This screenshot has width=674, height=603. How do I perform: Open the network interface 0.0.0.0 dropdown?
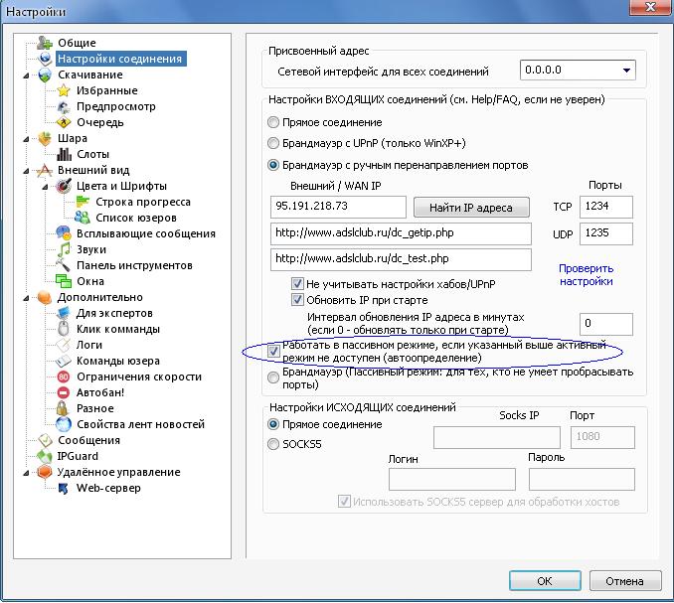(x=625, y=71)
